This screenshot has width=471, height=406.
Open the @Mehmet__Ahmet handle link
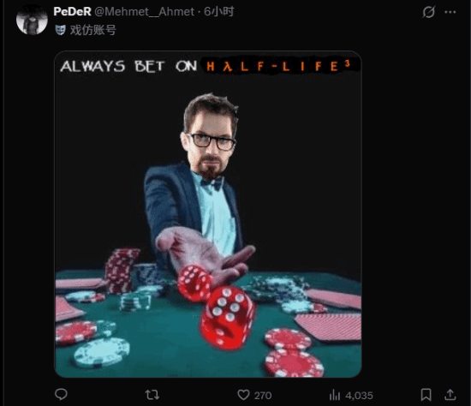pos(145,12)
